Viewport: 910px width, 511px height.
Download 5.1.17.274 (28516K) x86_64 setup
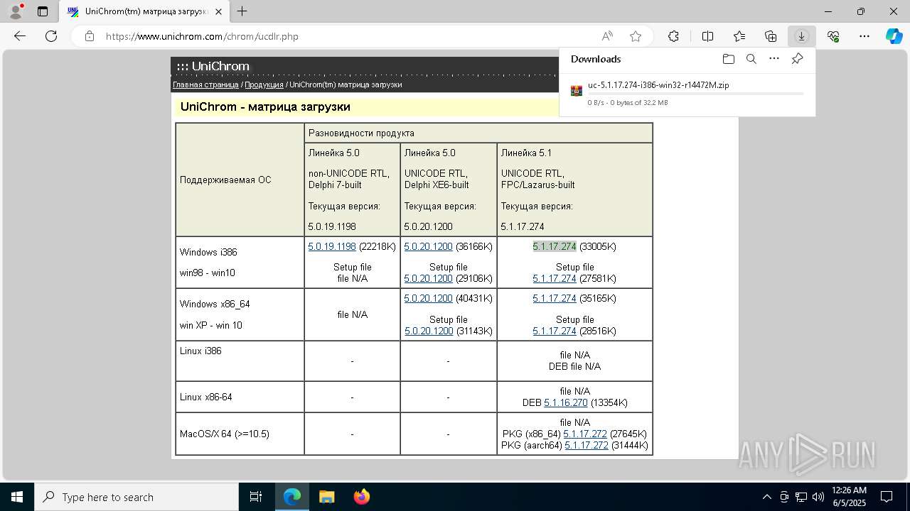pyautogui.click(x=555, y=331)
